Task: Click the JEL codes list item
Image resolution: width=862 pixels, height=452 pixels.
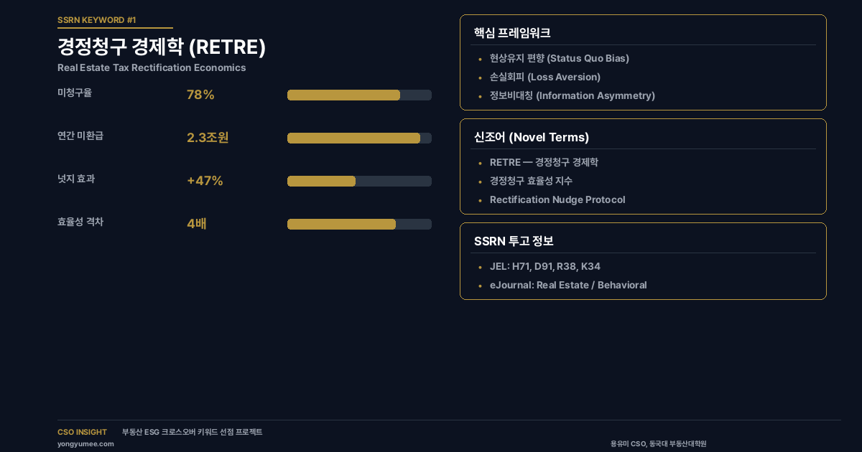Action: click(544, 266)
